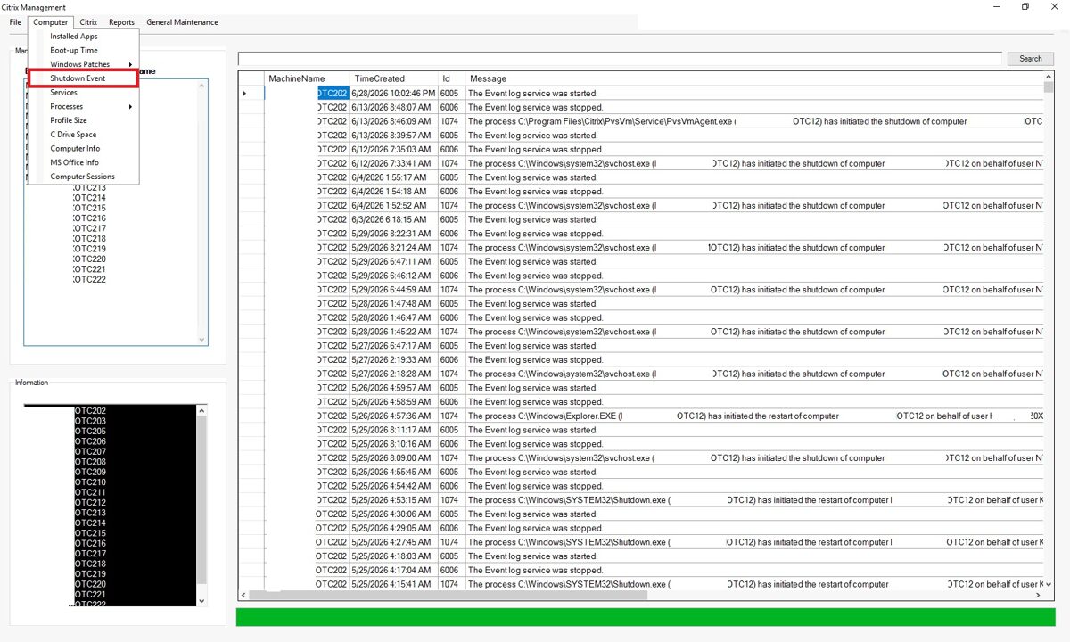Viewport: 1070px width, 642px height.
Task: Click the green progress bar
Action: pyautogui.click(x=646, y=617)
